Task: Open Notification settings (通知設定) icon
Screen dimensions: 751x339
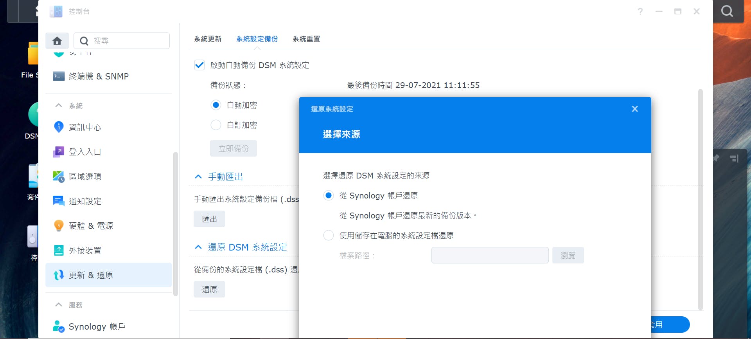Action: click(59, 201)
